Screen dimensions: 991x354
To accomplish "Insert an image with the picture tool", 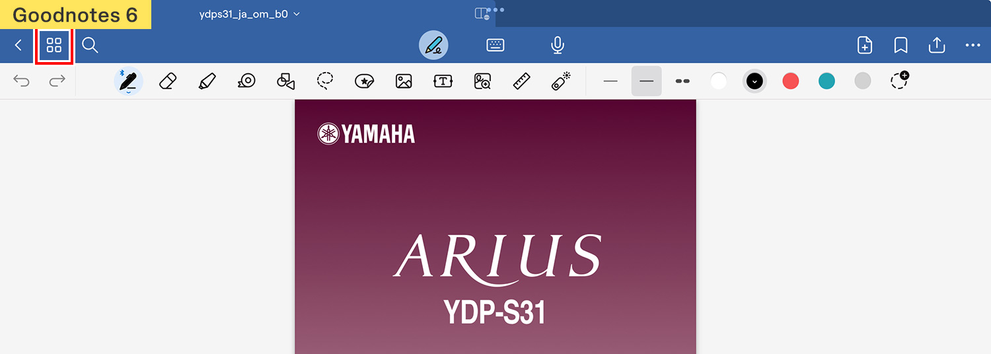I will coord(404,81).
